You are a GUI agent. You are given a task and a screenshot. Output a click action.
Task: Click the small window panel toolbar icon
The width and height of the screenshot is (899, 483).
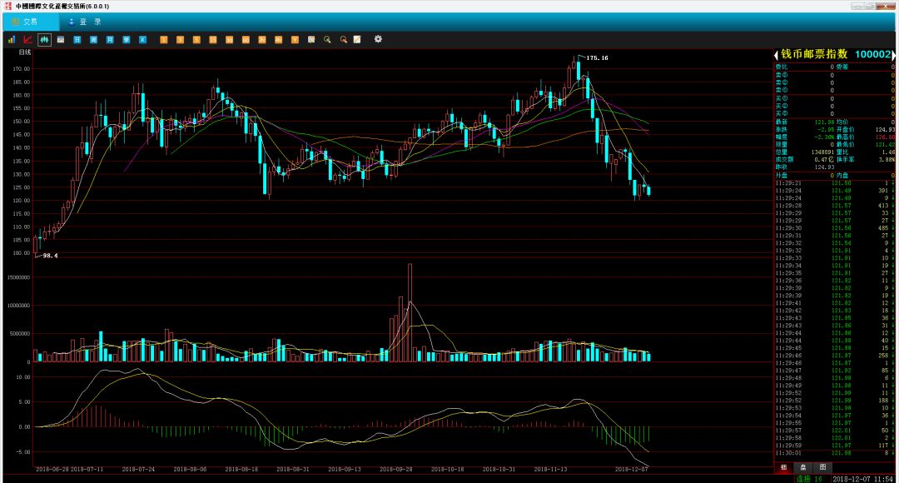click(x=61, y=40)
